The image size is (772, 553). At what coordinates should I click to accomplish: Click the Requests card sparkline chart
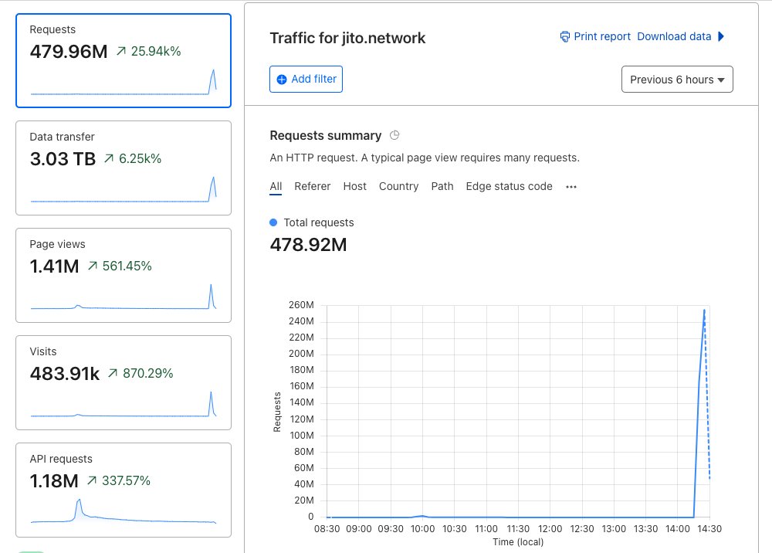pyautogui.click(x=124, y=82)
